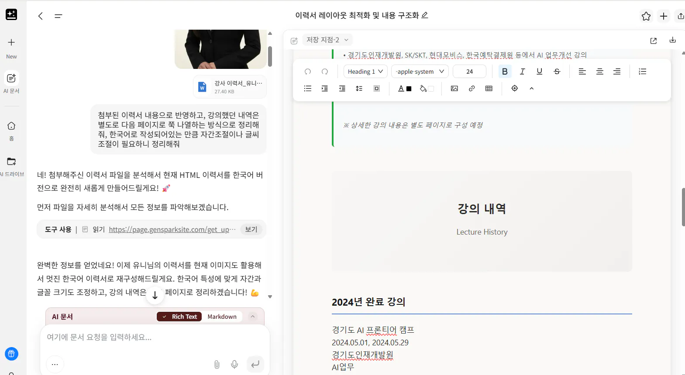The image size is (685, 375).
Task: Download the document
Action: [673, 40]
